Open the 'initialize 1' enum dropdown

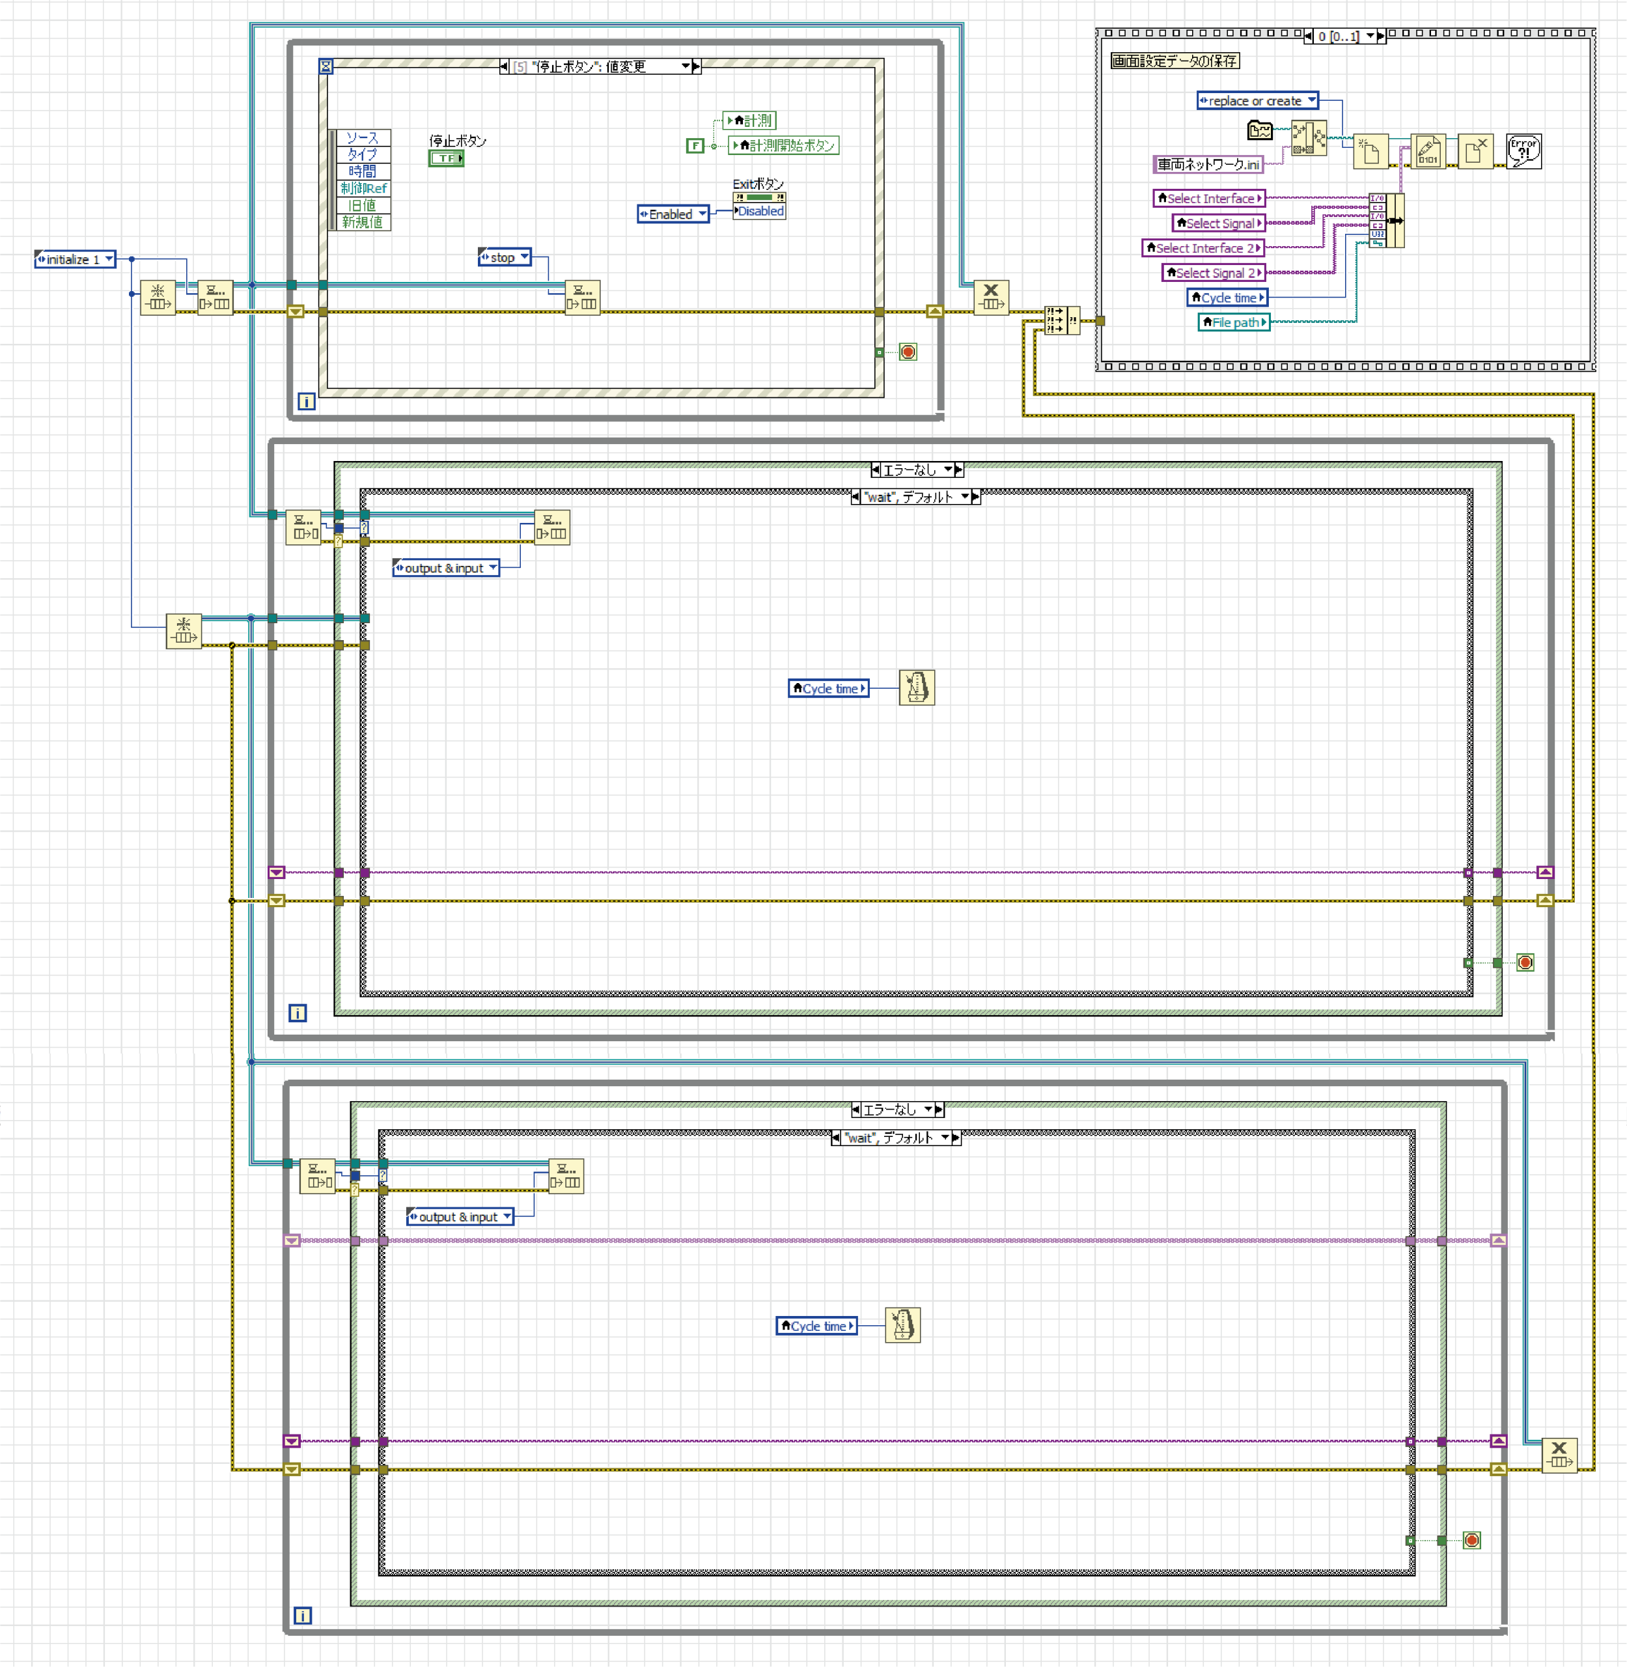coord(109,259)
